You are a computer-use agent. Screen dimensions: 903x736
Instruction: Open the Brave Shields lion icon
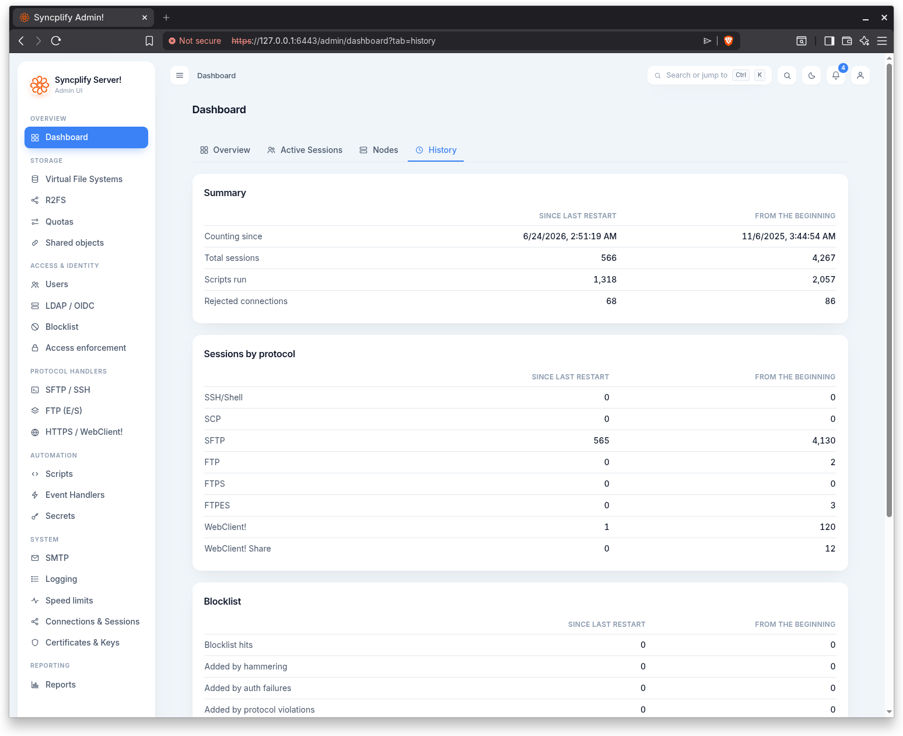point(728,41)
